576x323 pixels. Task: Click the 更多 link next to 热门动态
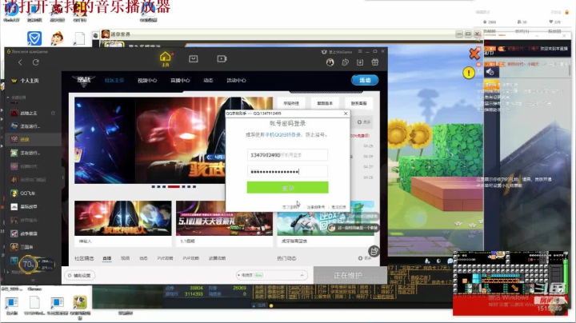point(365,258)
